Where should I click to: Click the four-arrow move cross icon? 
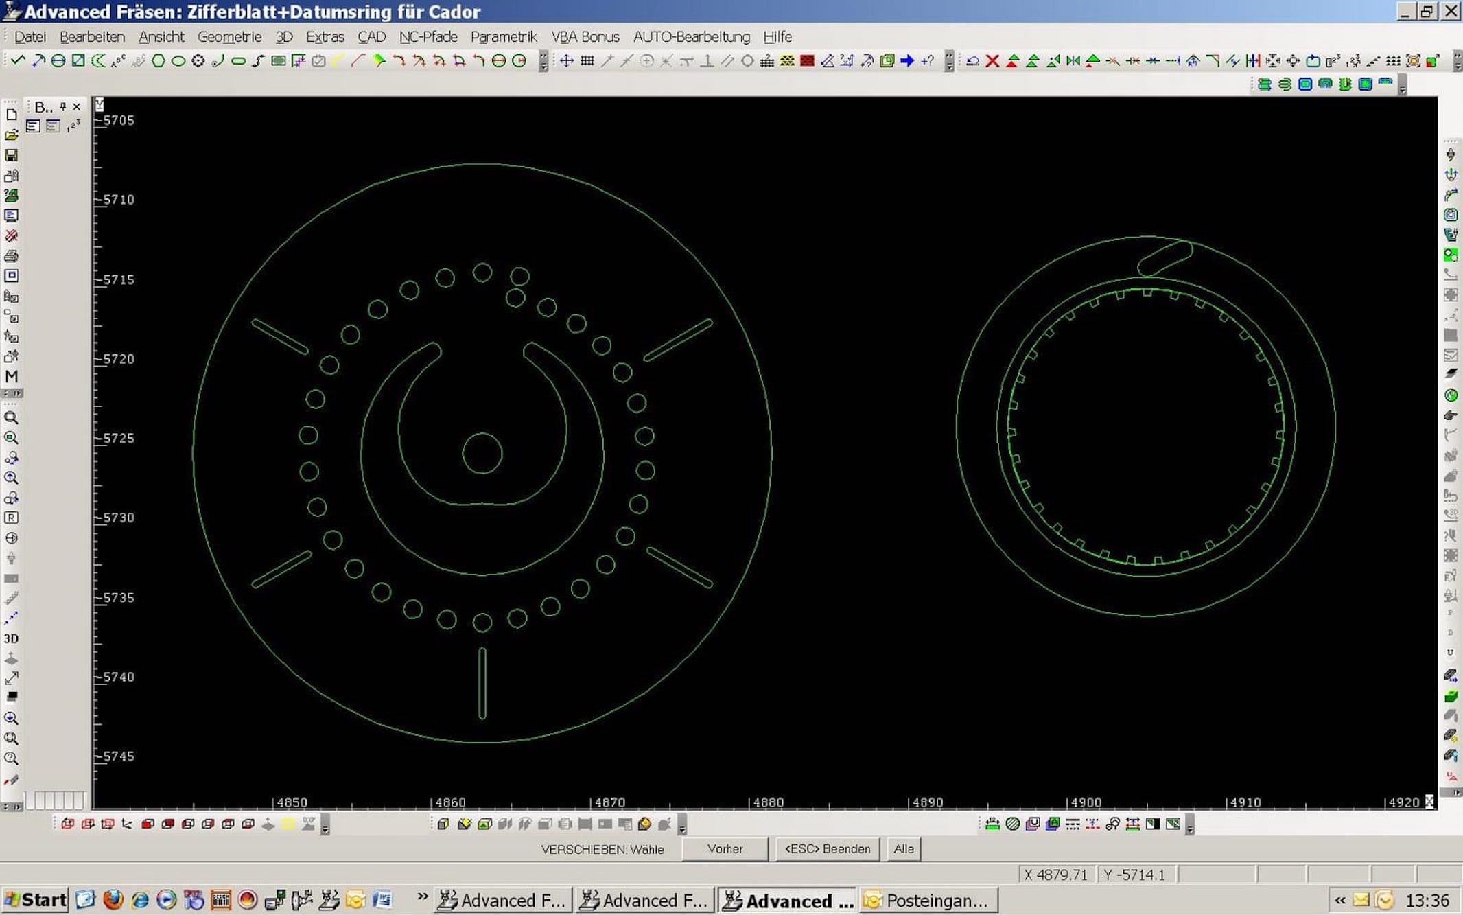click(x=566, y=60)
